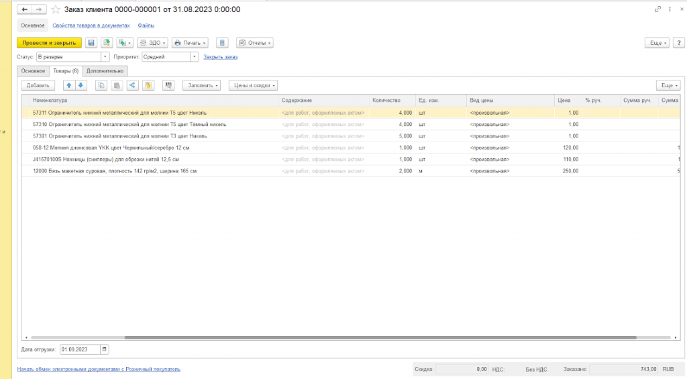The width and height of the screenshot is (687, 379).
Task: Click the get link chain icon
Action: click(657, 9)
